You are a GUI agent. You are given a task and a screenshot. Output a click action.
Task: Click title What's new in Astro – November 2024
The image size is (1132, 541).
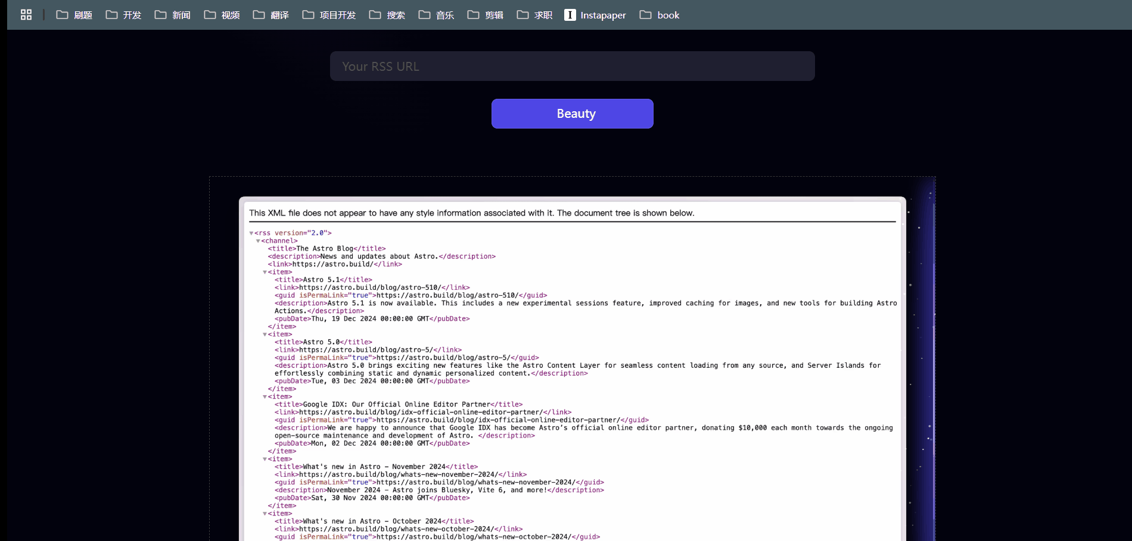point(374,467)
